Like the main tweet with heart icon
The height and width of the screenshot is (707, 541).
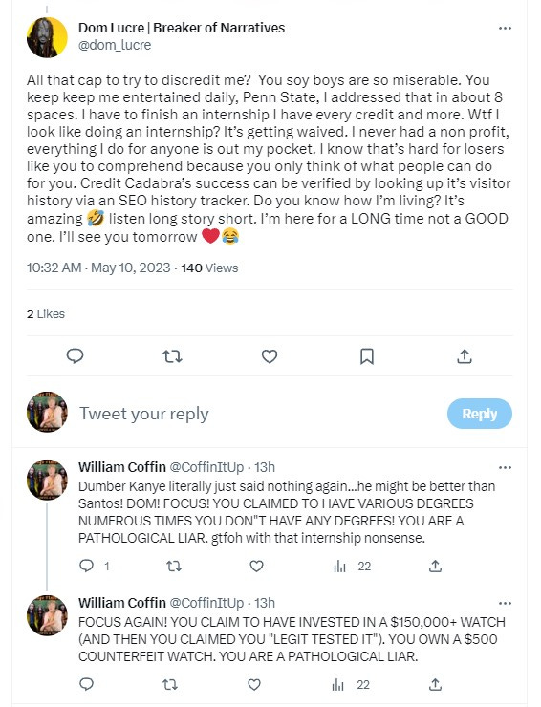tap(270, 356)
